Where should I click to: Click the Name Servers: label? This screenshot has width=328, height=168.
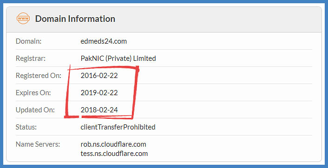38,144
